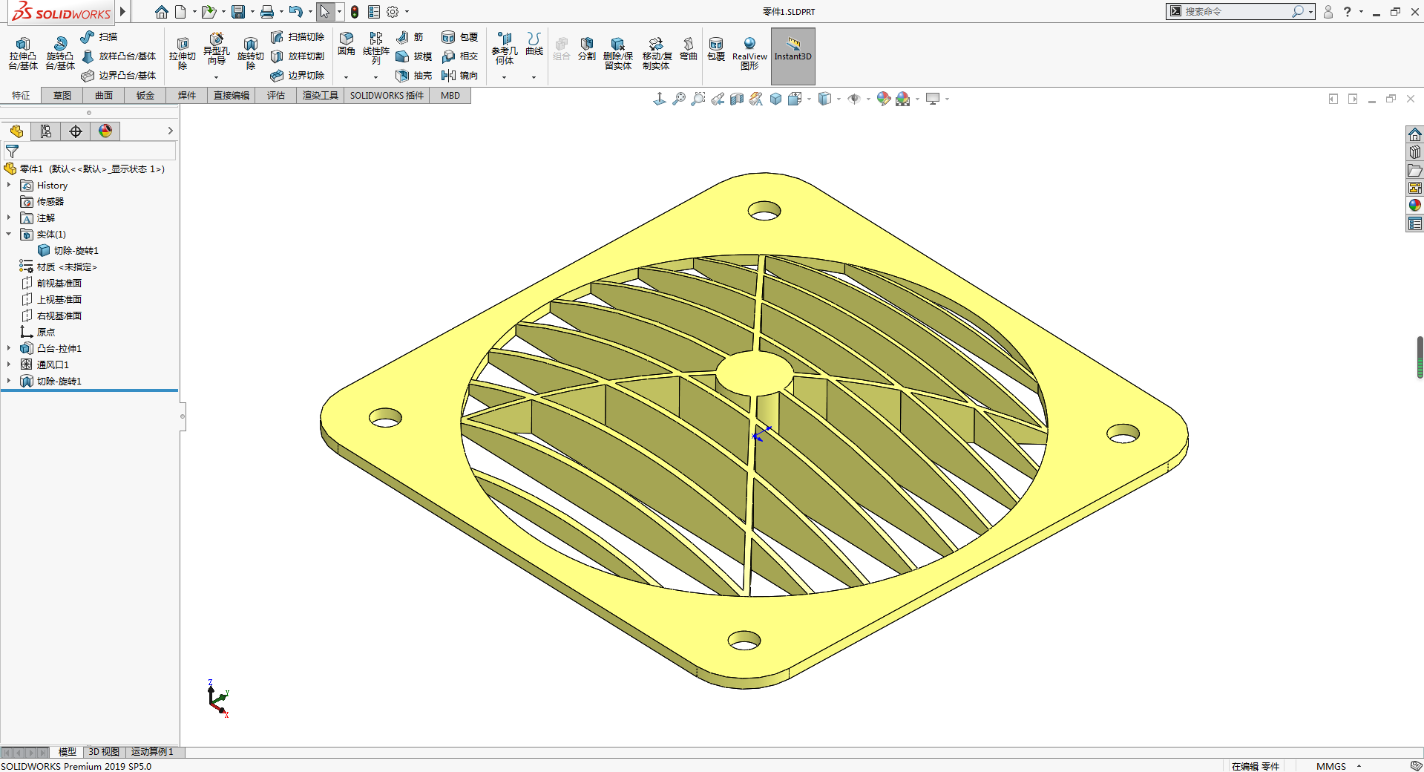Expand the 通风口1 vent feature

click(9, 364)
